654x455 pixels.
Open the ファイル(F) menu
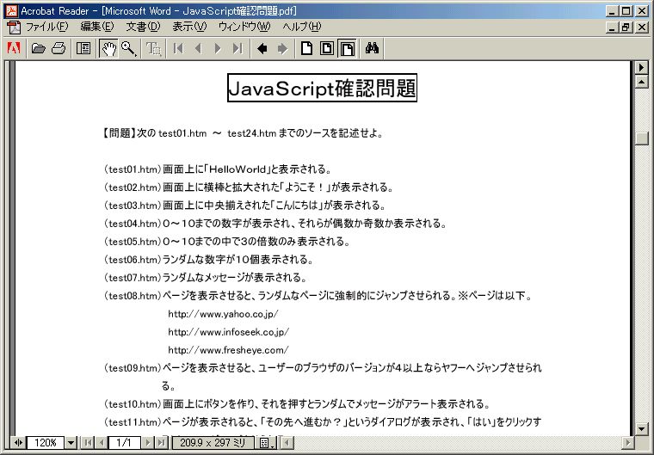pyautogui.click(x=46, y=27)
